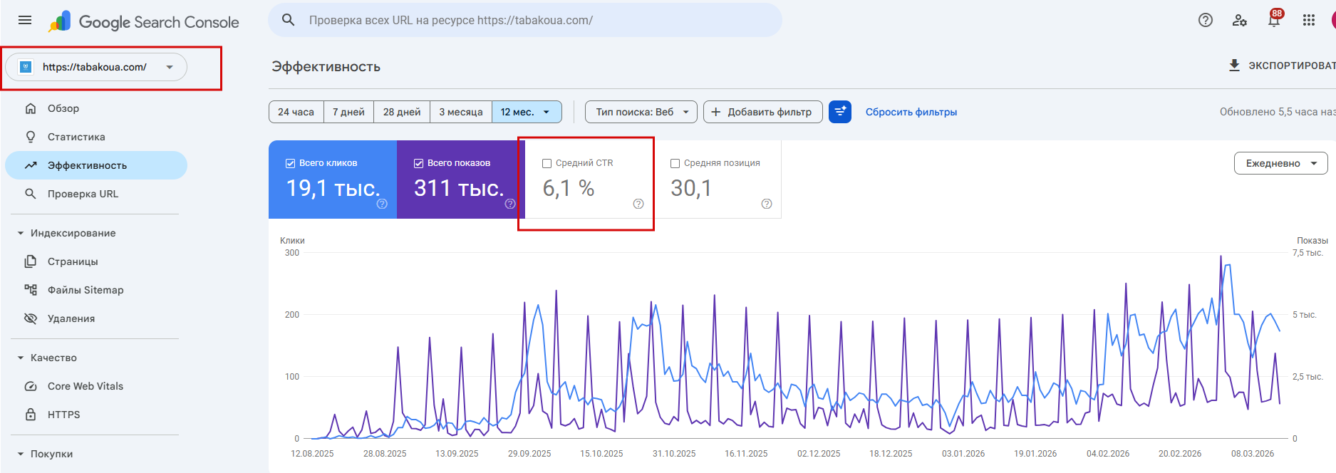1336x473 pixels.
Task: Open the 12 мес. date range dropdown
Action: [527, 112]
